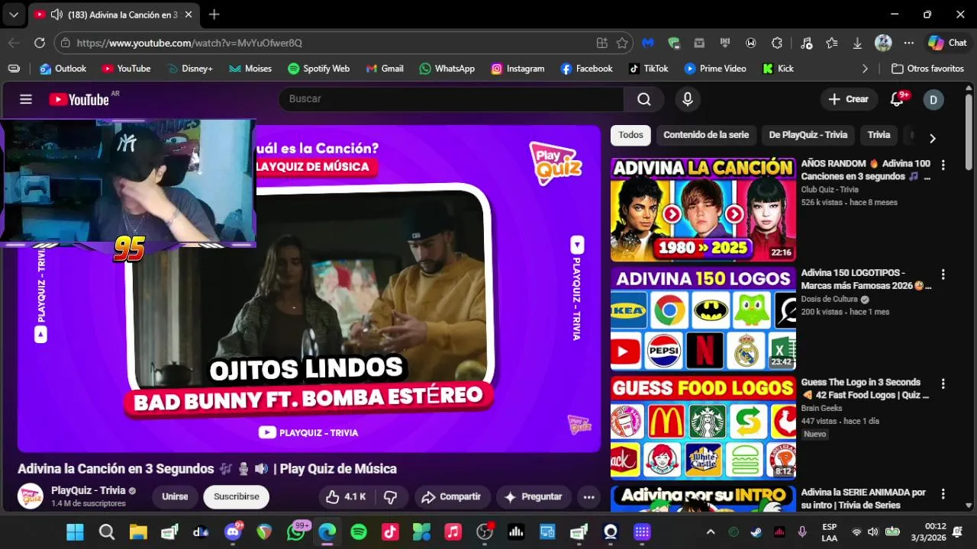Open the browser profile picture
Image resolution: width=977 pixels, height=549 pixels.
[883, 43]
